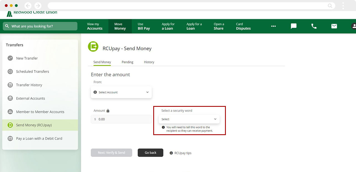Click the RCUpay green header icon
The height and width of the screenshot is (172, 356).
pos(93,47)
